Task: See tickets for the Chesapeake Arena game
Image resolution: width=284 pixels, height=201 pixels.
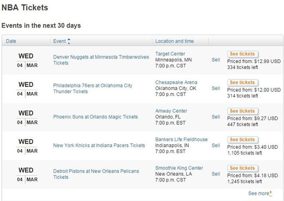Action: tap(243, 83)
